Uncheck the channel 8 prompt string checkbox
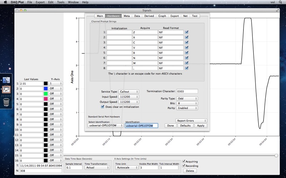This screenshot has width=286, height=178. (x=187, y=68)
